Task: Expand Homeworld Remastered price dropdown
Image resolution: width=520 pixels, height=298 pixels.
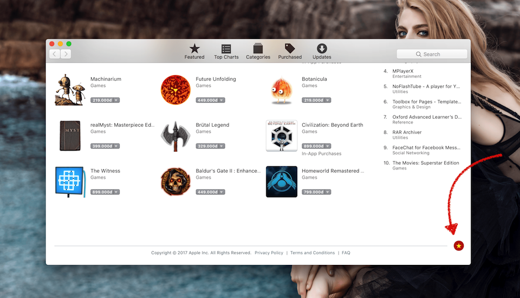Action: coord(328,192)
